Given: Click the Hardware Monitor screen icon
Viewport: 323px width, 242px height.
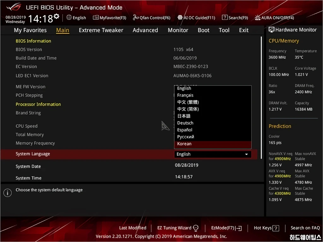Looking at the screenshot, I should tap(272, 30).
